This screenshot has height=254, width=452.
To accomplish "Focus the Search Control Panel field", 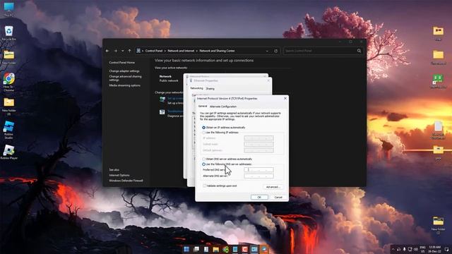I will [x=320, y=51].
